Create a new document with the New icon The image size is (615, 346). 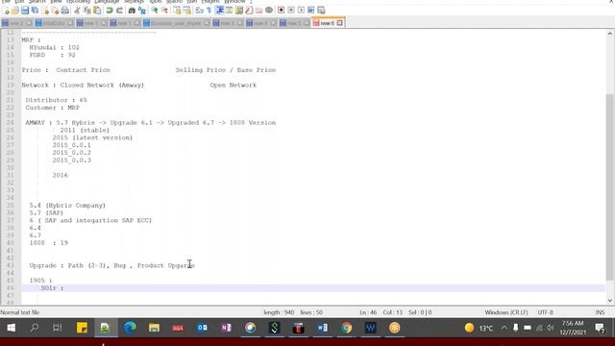6,11
